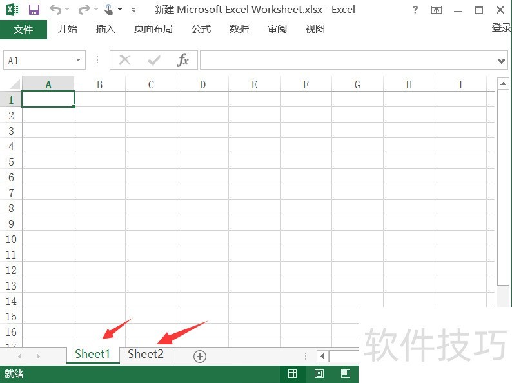Select row 10 header

point(11,239)
